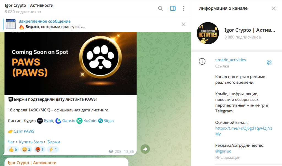Open the Bybit exchange link

click(x=48, y=121)
